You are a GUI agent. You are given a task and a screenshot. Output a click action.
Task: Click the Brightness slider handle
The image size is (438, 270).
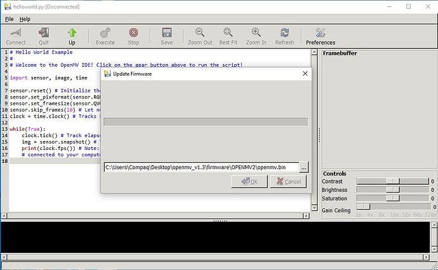393,190
